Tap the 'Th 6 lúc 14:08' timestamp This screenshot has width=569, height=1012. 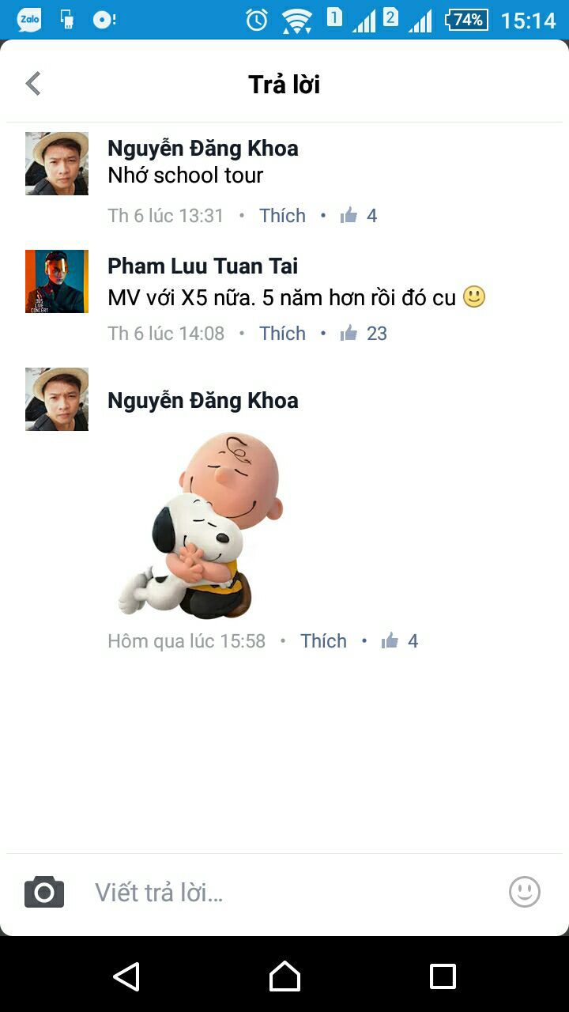coord(166,333)
